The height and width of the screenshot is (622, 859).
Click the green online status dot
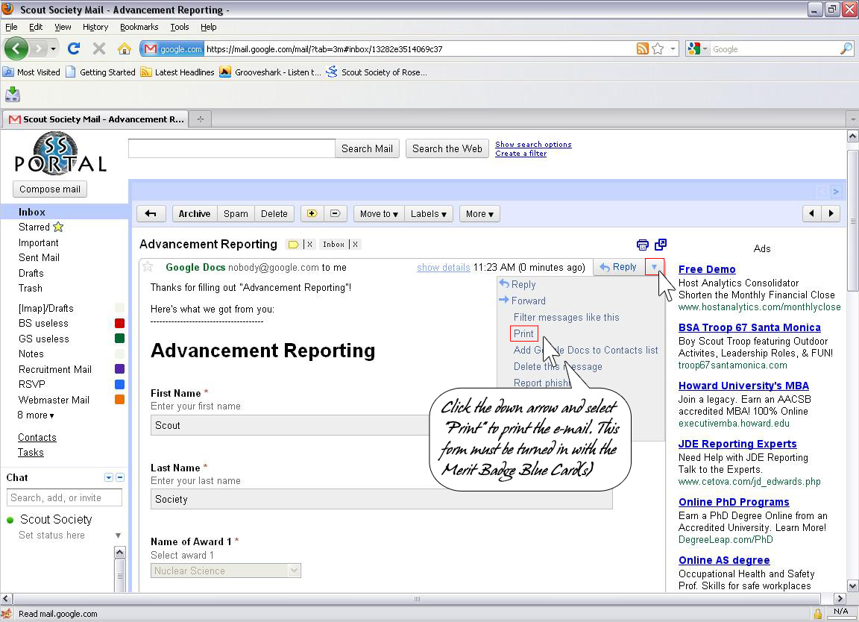coord(10,520)
